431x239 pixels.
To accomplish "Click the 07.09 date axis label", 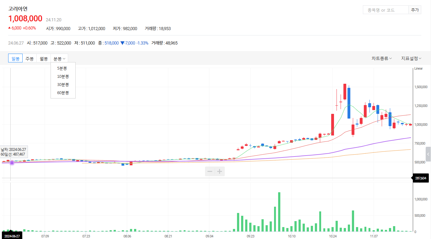I will 45,236.
